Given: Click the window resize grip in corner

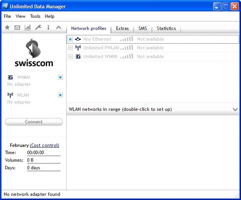Looking at the screenshot, I should 237,196.
